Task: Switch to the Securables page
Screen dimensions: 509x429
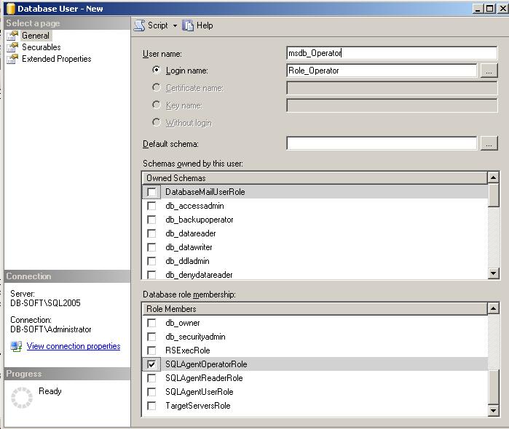Action: click(42, 47)
